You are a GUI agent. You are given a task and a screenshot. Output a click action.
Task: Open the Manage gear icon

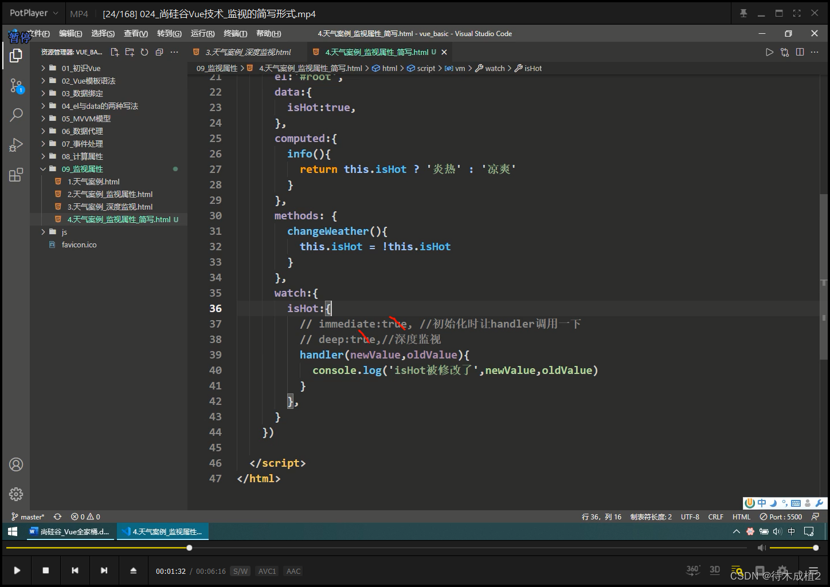tap(16, 494)
